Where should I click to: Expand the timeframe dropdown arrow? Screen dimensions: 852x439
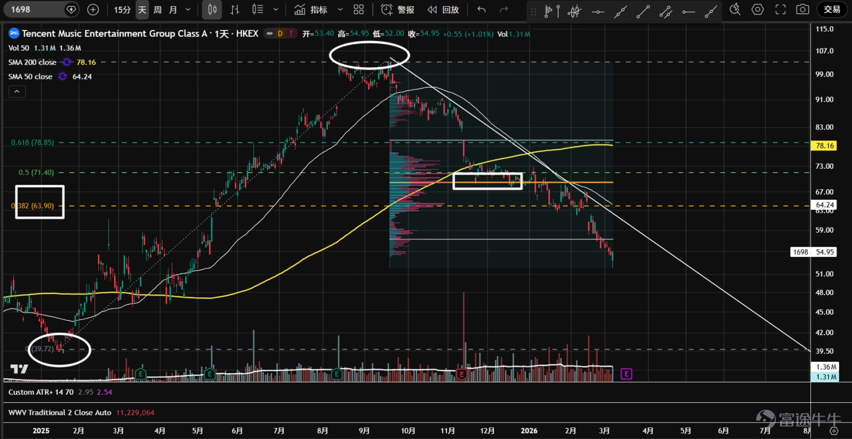188,10
